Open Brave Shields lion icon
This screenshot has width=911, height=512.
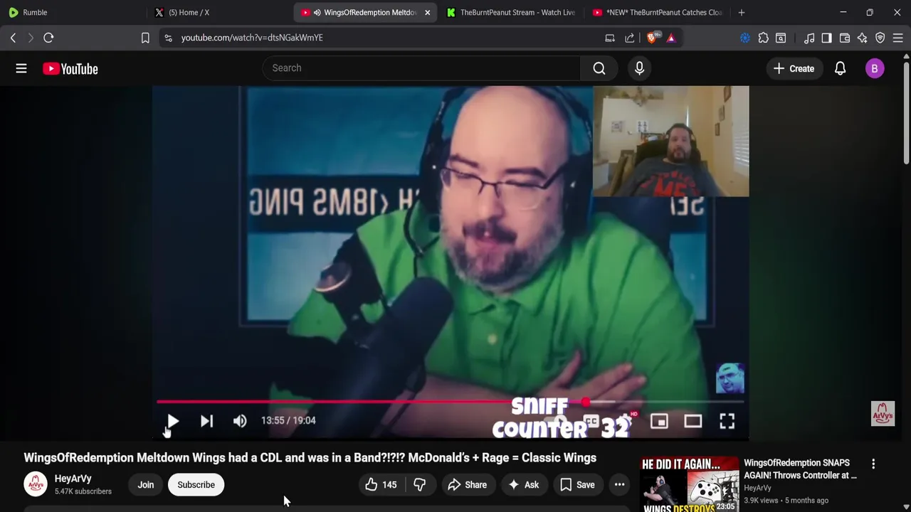[x=653, y=38]
